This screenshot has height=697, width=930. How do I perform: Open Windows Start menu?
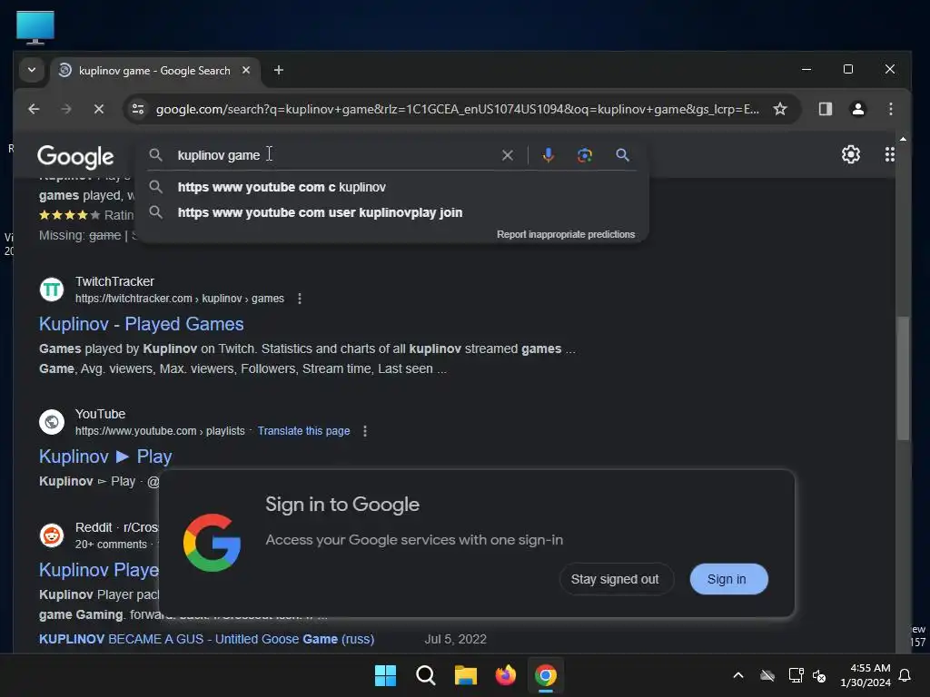(x=385, y=675)
